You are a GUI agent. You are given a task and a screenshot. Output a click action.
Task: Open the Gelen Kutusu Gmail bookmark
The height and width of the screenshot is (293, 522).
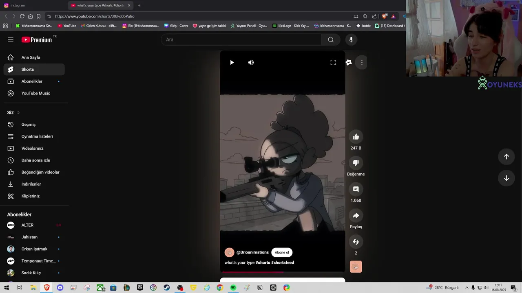point(98,26)
